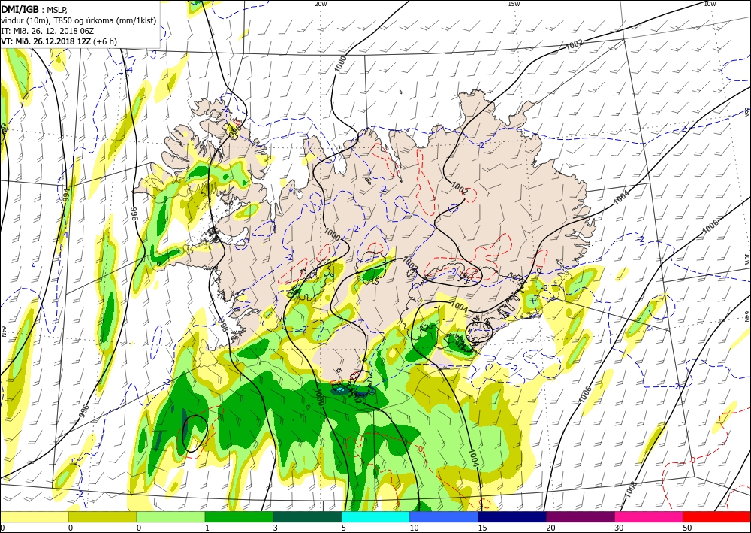The image size is (751, 533).
Task: Select the dark green legend swatch
Action: coord(307,516)
